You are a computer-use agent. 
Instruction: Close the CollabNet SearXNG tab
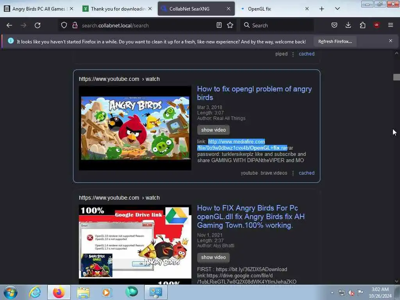click(x=229, y=9)
